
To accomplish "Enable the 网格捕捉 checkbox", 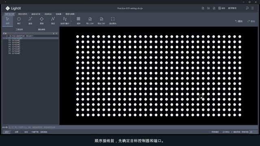I will [x=210, y=132].
